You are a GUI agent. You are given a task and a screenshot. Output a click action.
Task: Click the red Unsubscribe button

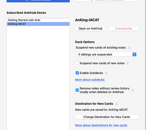[x=124, y=29]
